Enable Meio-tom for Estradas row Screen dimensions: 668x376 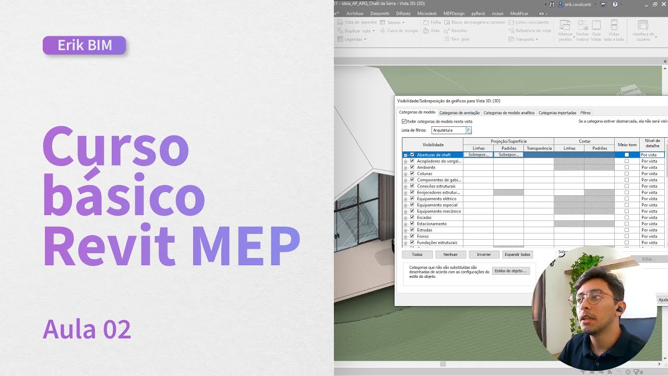(x=627, y=230)
